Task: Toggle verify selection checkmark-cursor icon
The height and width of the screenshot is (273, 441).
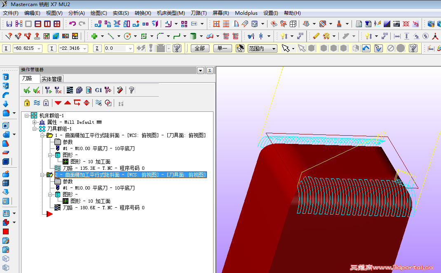Action: tap(379, 48)
